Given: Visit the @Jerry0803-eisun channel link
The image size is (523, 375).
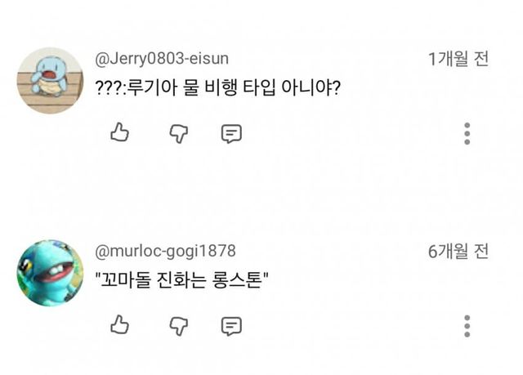Looking at the screenshot, I should pos(163,58).
